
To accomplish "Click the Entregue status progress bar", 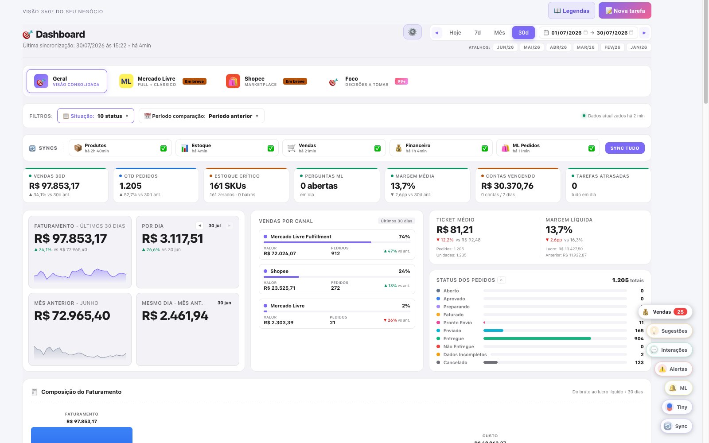I will click(555, 338).
